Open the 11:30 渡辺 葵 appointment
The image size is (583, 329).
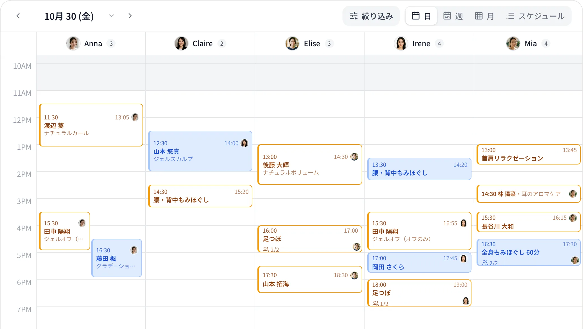[91, 125]
